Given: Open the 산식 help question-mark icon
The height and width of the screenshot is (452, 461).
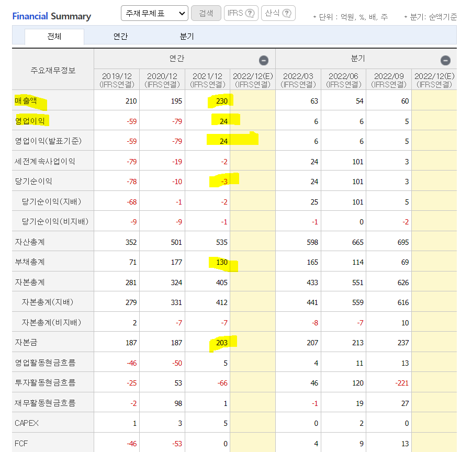Looking at the screenshot, I should (x=287, y=14).
